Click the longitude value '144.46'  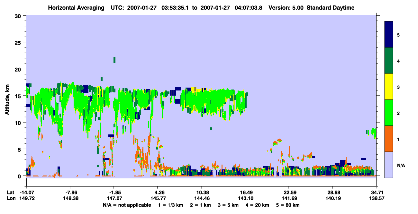201,199
